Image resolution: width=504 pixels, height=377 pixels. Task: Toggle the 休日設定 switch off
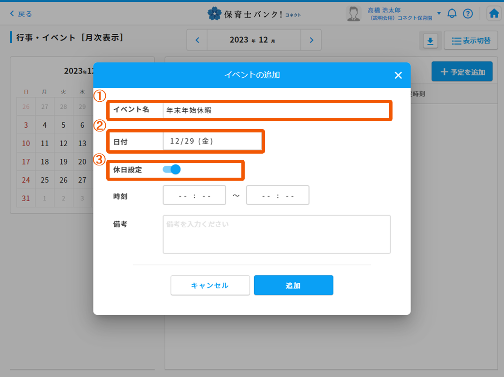[172, 170]
